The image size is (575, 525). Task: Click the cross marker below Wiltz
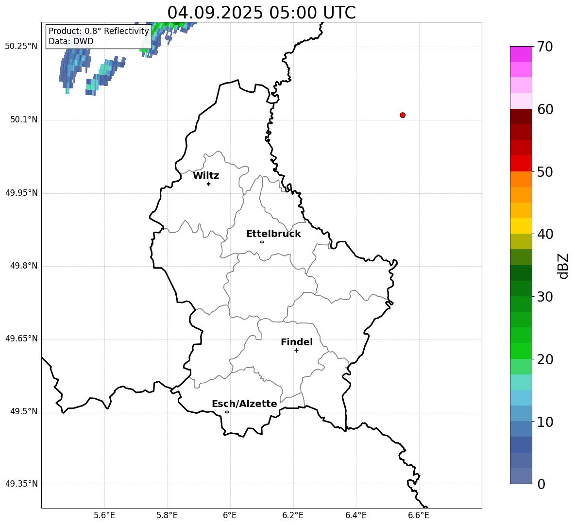(209, 184)
